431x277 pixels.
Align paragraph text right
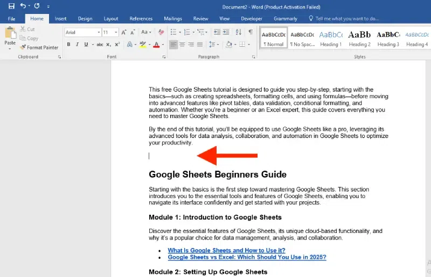pos(191,45)
